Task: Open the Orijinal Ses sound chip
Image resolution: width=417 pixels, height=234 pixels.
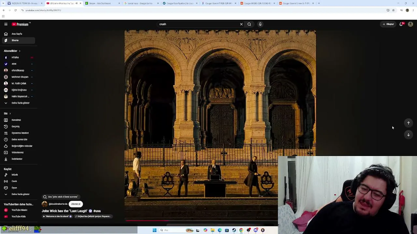Action: [93, 216]
